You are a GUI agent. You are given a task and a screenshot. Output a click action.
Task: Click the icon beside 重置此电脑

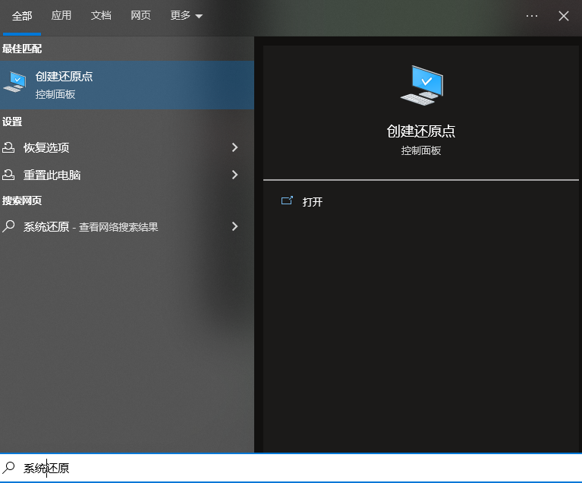tap(8, 175)
